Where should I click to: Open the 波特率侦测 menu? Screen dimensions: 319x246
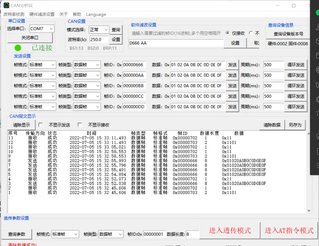(x=14, y=14)
